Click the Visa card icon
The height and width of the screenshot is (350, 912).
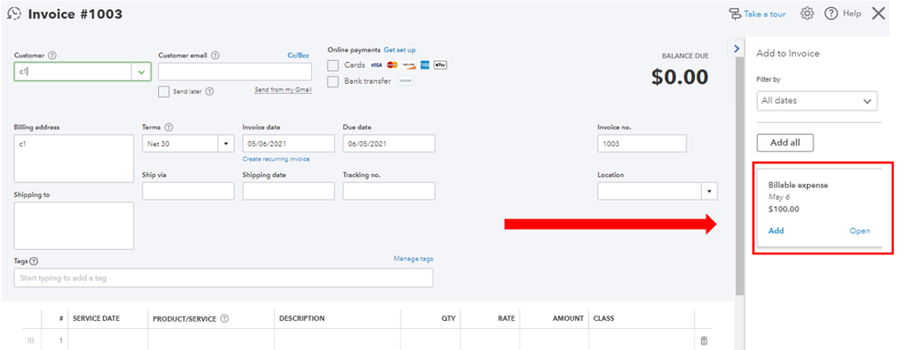tap(376, 65)
